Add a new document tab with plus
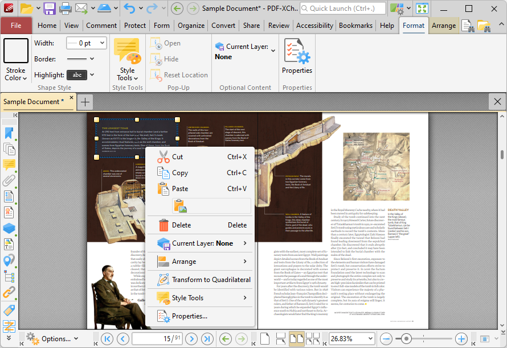The width and height of the screenshot is (507, 348). pos(85,102)
